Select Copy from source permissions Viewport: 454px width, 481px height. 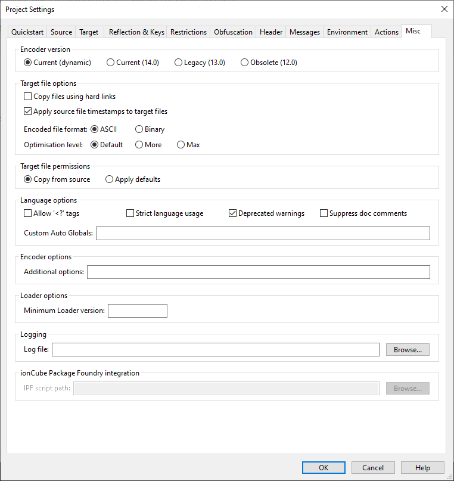tap(57, 179)
